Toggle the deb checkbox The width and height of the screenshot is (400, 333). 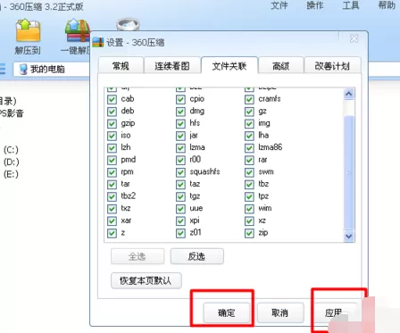(x=112, y=112)
